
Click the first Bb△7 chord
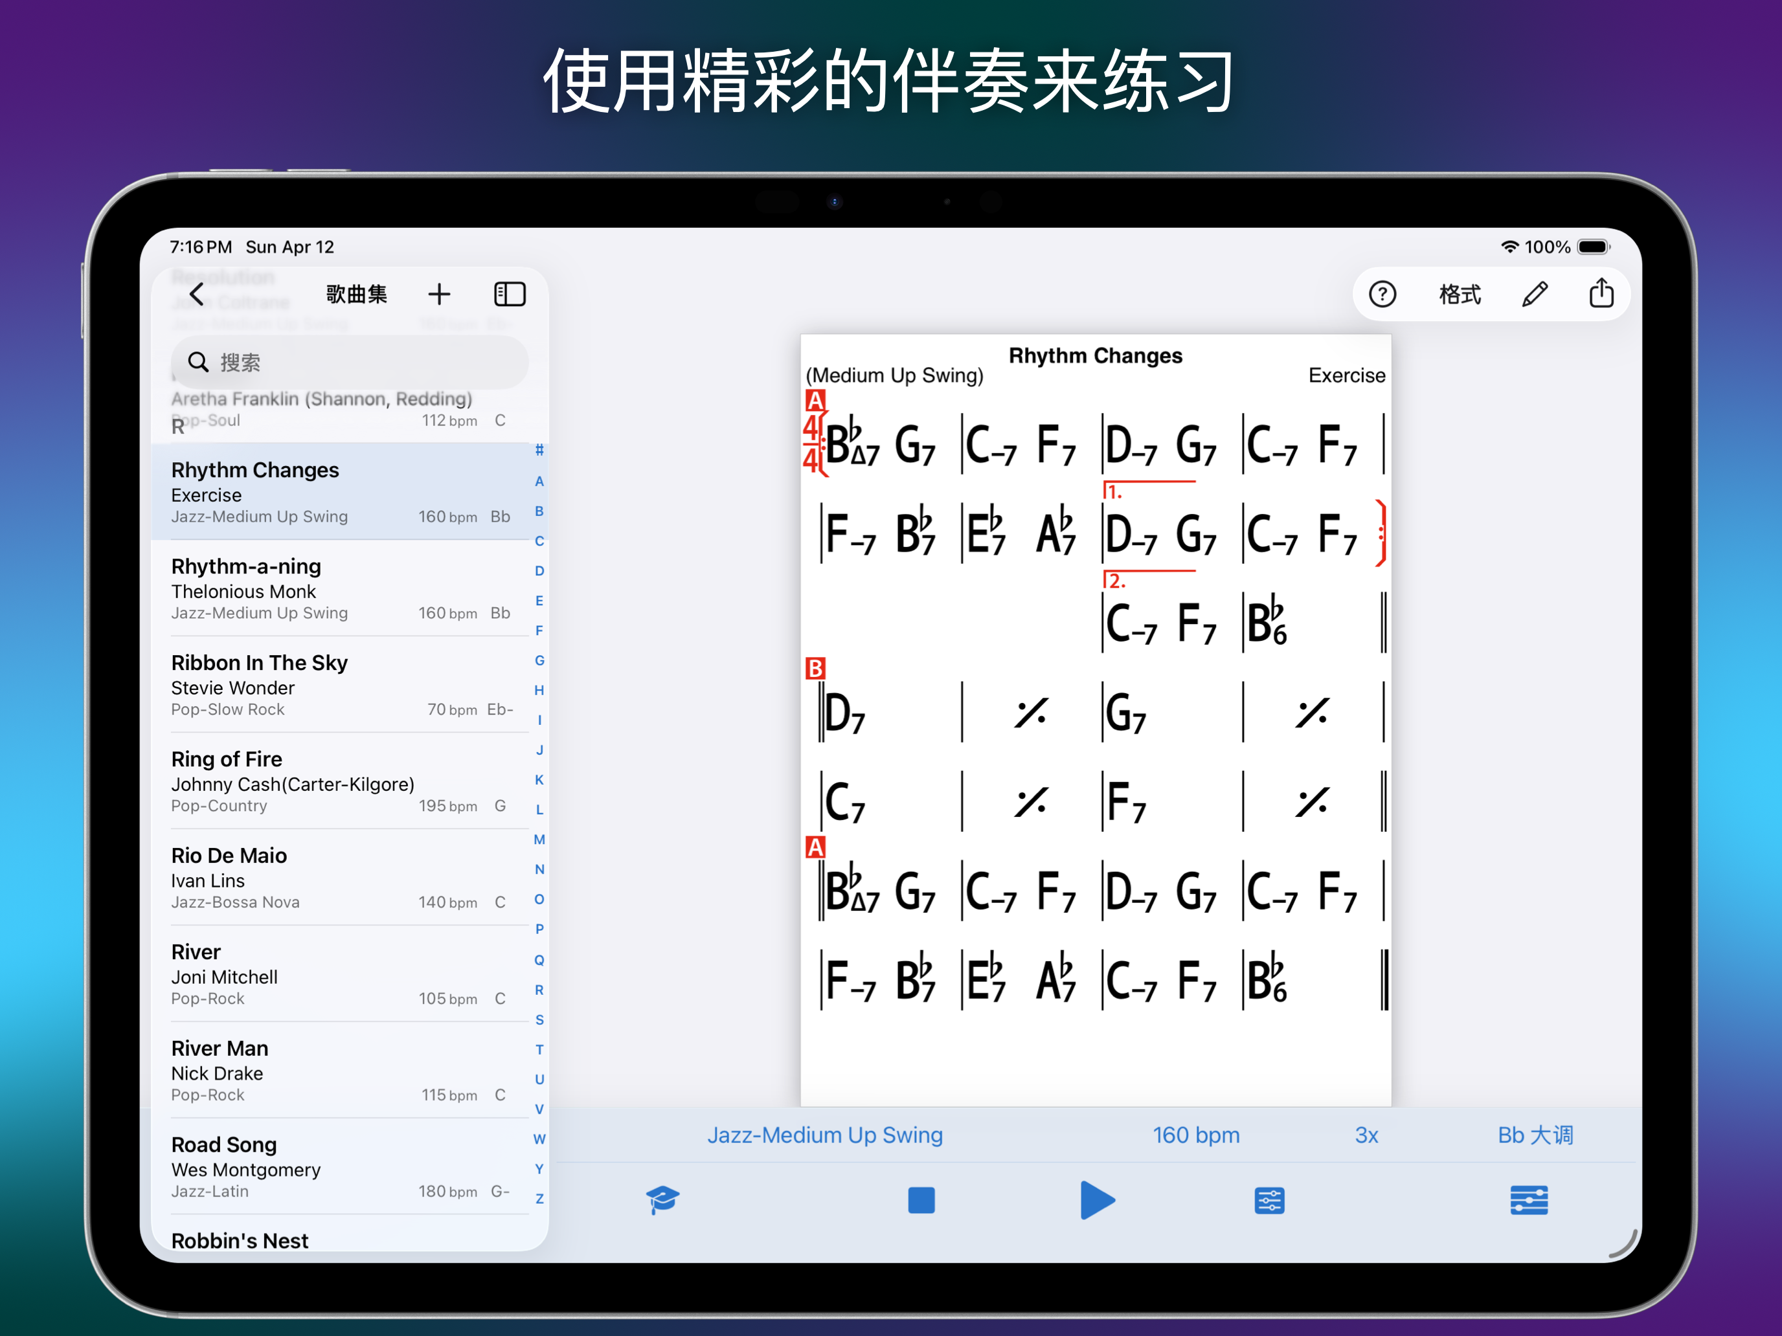point(852,442)
